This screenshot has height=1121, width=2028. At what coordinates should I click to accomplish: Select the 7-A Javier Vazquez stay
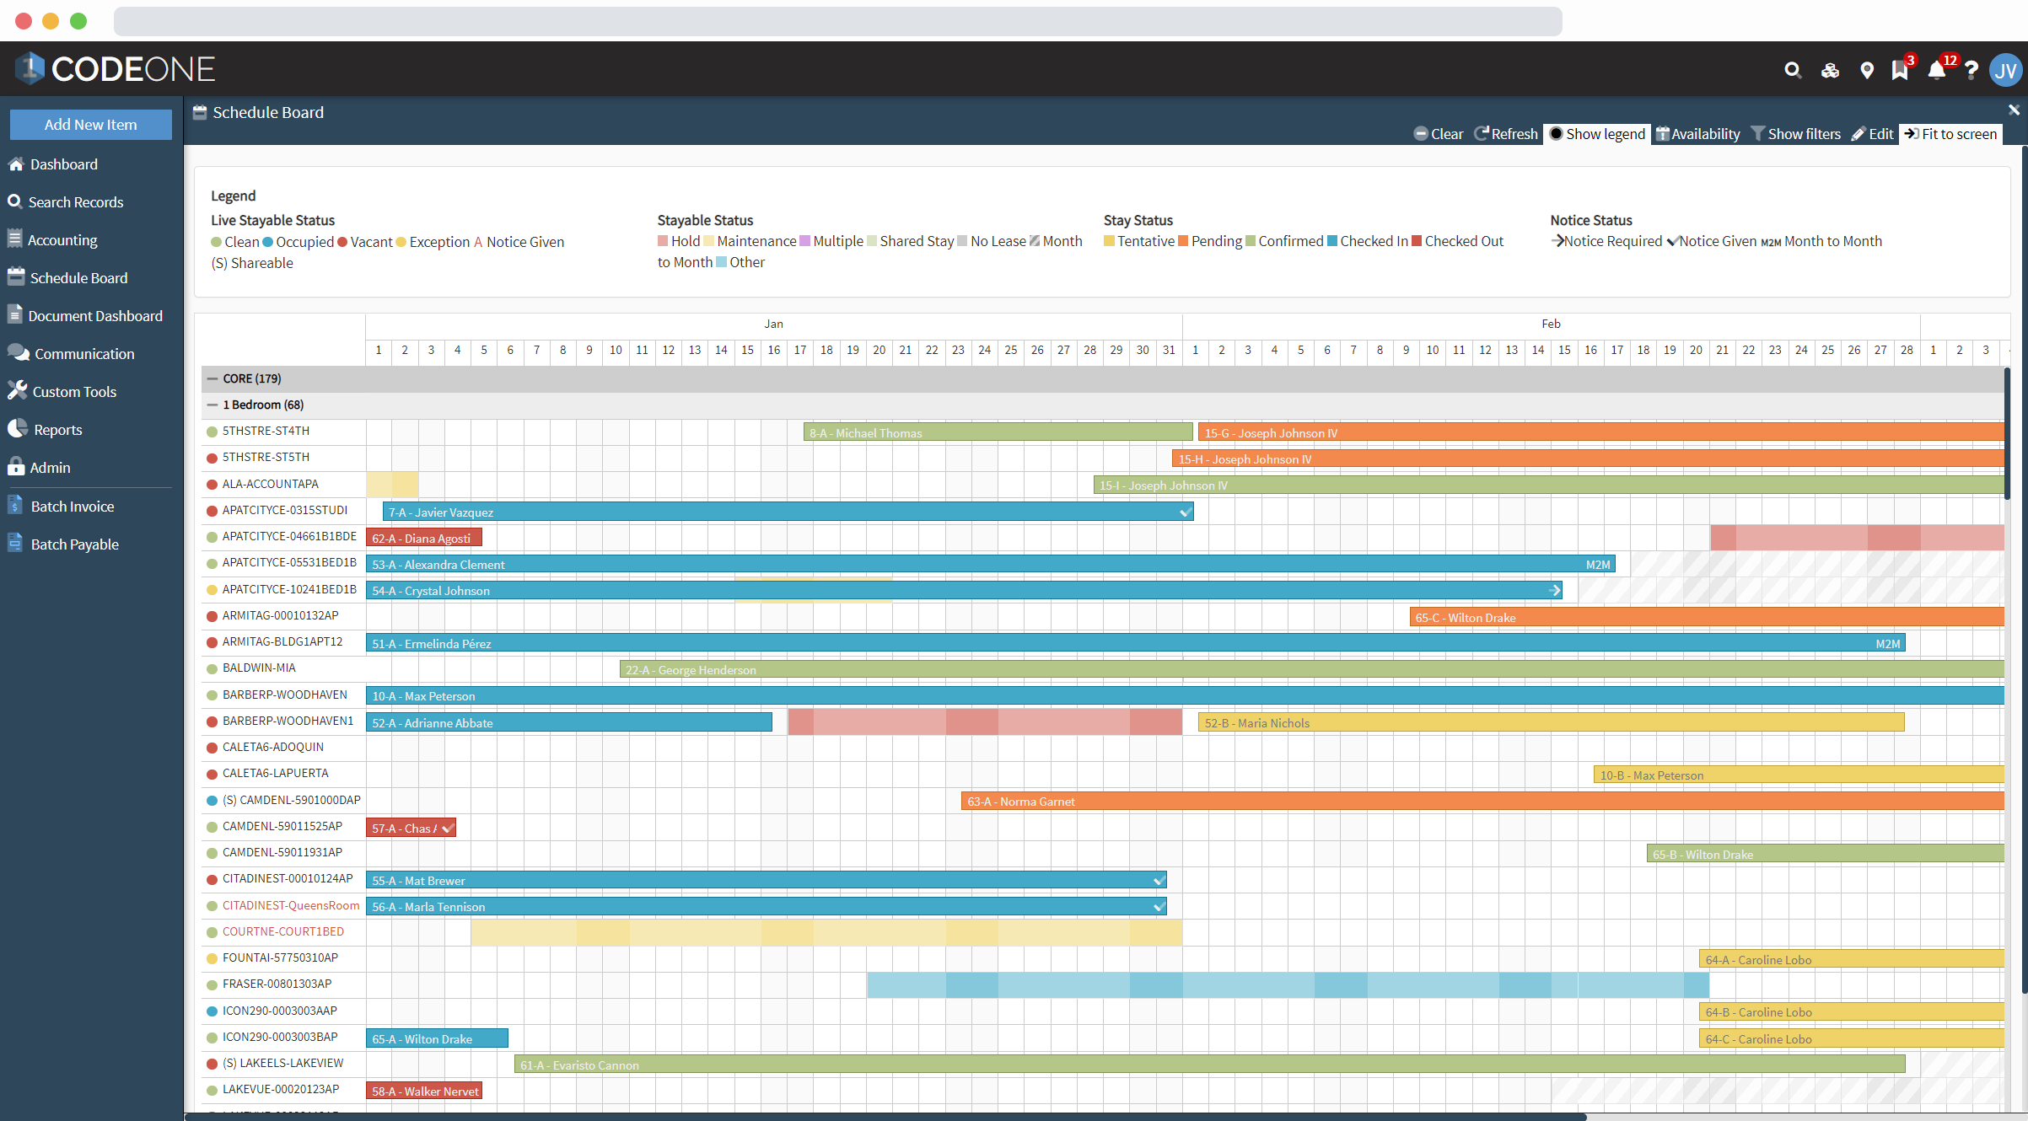(788, 512)
